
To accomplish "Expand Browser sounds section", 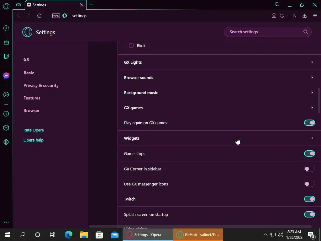I will (219, 78).
